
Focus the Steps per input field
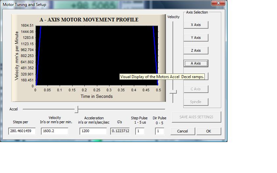tap(22, 131)
